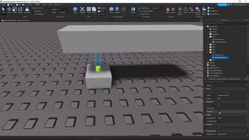Collapse the Hinge properties section

pos(205,115)
